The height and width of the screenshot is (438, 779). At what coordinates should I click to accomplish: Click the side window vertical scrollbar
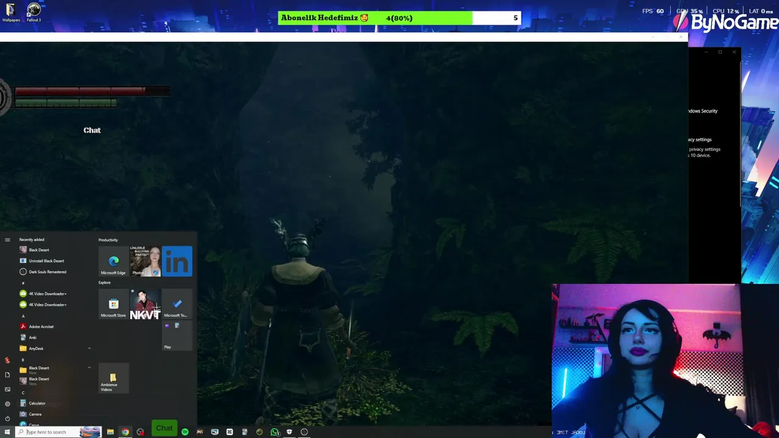pyautogui.click(x=740, y=134)
